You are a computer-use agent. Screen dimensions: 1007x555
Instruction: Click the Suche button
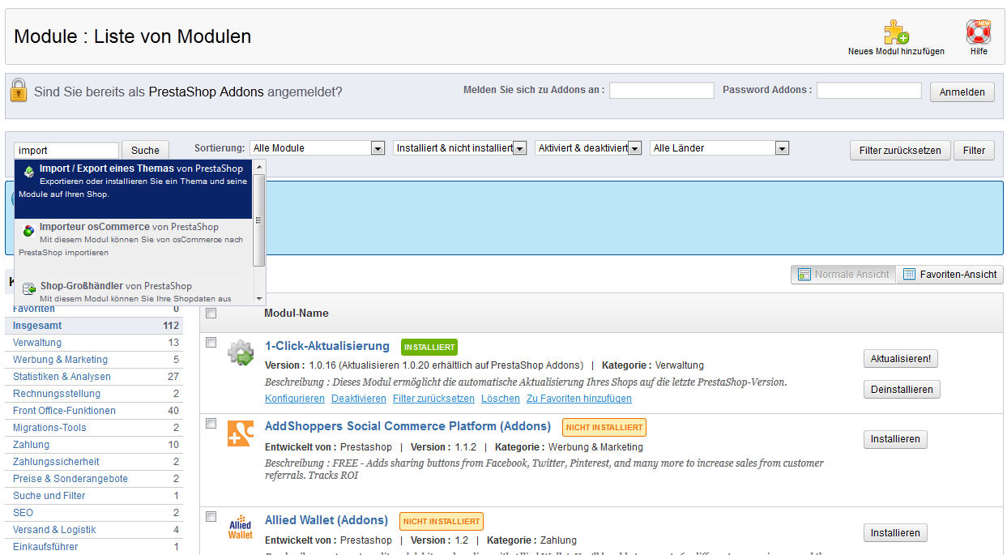point(146,150)
